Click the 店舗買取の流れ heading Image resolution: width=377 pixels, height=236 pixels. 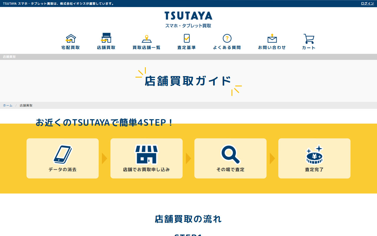pos(188,219)
